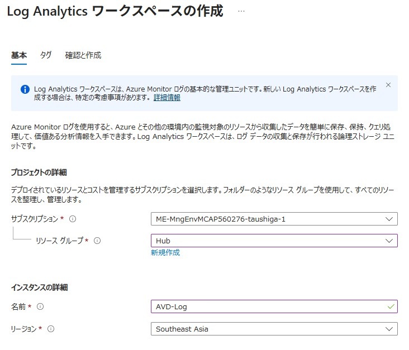Click 新規作成 link under resource group
The width and height of the screenshot is (409, 350).
pyautogui.click(x=165, y=252)
